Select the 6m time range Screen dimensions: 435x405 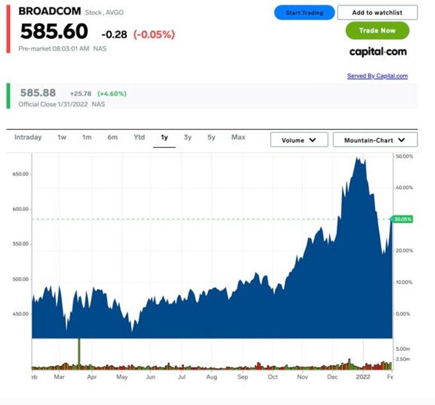click(113, 138)
